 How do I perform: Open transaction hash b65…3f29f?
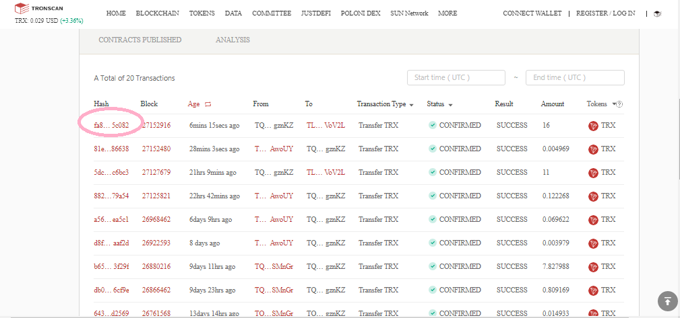(x=111, y=266)
